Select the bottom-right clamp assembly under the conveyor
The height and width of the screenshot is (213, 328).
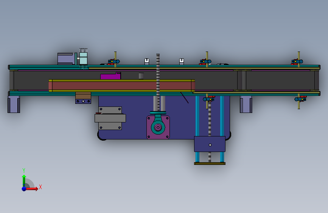coord(301,99)
